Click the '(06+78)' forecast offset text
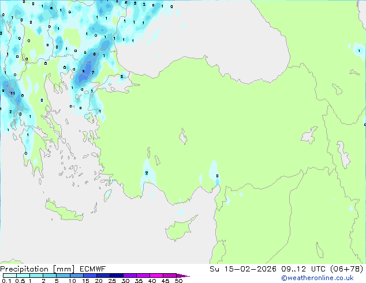Image resolution: width=366 pixels, height=283 pixels. pos(347,269)
